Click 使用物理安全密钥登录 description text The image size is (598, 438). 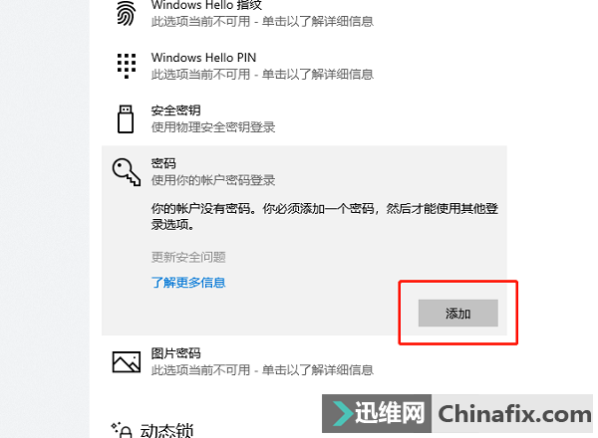point(213,127)
